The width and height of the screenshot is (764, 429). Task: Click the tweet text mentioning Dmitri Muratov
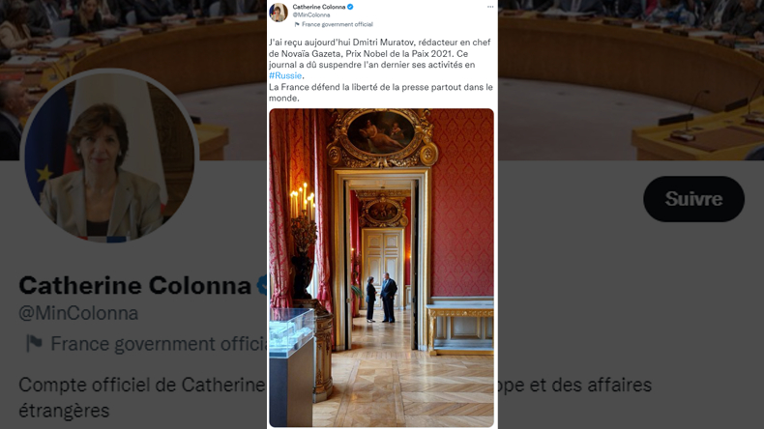coord(380,70)
